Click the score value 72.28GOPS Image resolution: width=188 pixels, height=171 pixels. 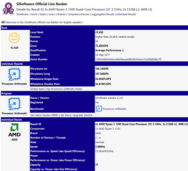tap(102, 46)
